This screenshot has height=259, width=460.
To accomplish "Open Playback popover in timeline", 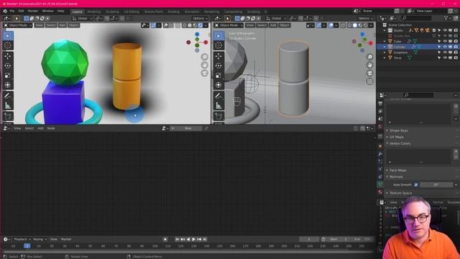I will 22,240.
